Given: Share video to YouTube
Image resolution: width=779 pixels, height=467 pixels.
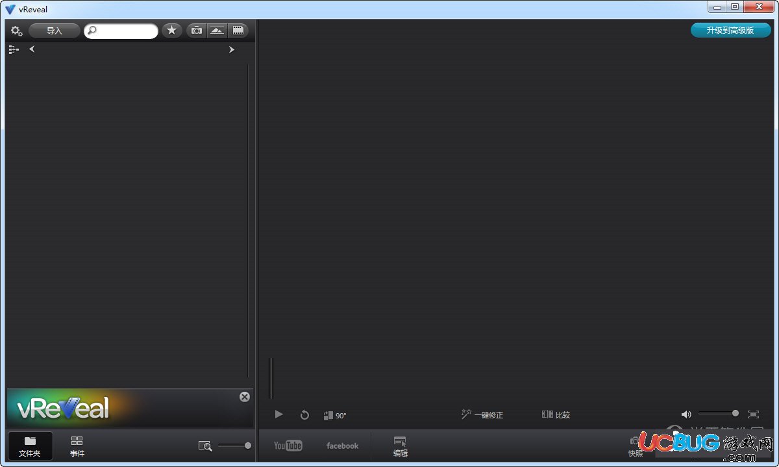Looking at the screenshot, I should click(x=288, y=446).
